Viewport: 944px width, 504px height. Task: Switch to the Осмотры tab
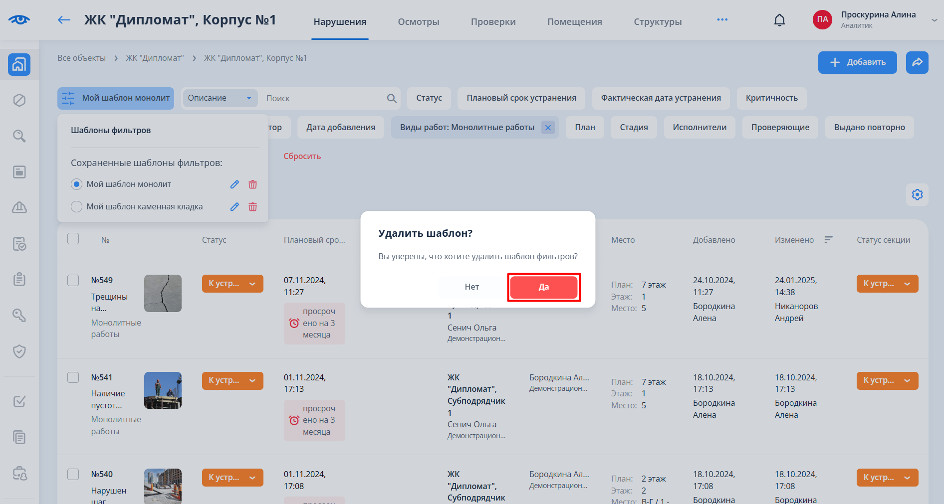point(418,22)
